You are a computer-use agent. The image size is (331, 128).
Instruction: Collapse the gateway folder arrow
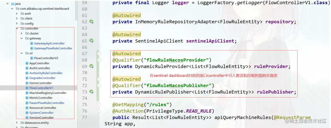pyautogui.click(x=22, y=38)
